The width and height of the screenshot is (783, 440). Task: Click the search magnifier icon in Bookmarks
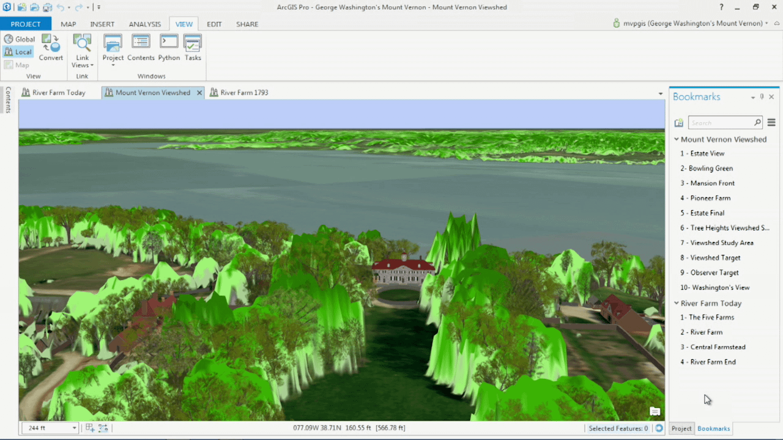pyautogui.click(x=757, y=123)
